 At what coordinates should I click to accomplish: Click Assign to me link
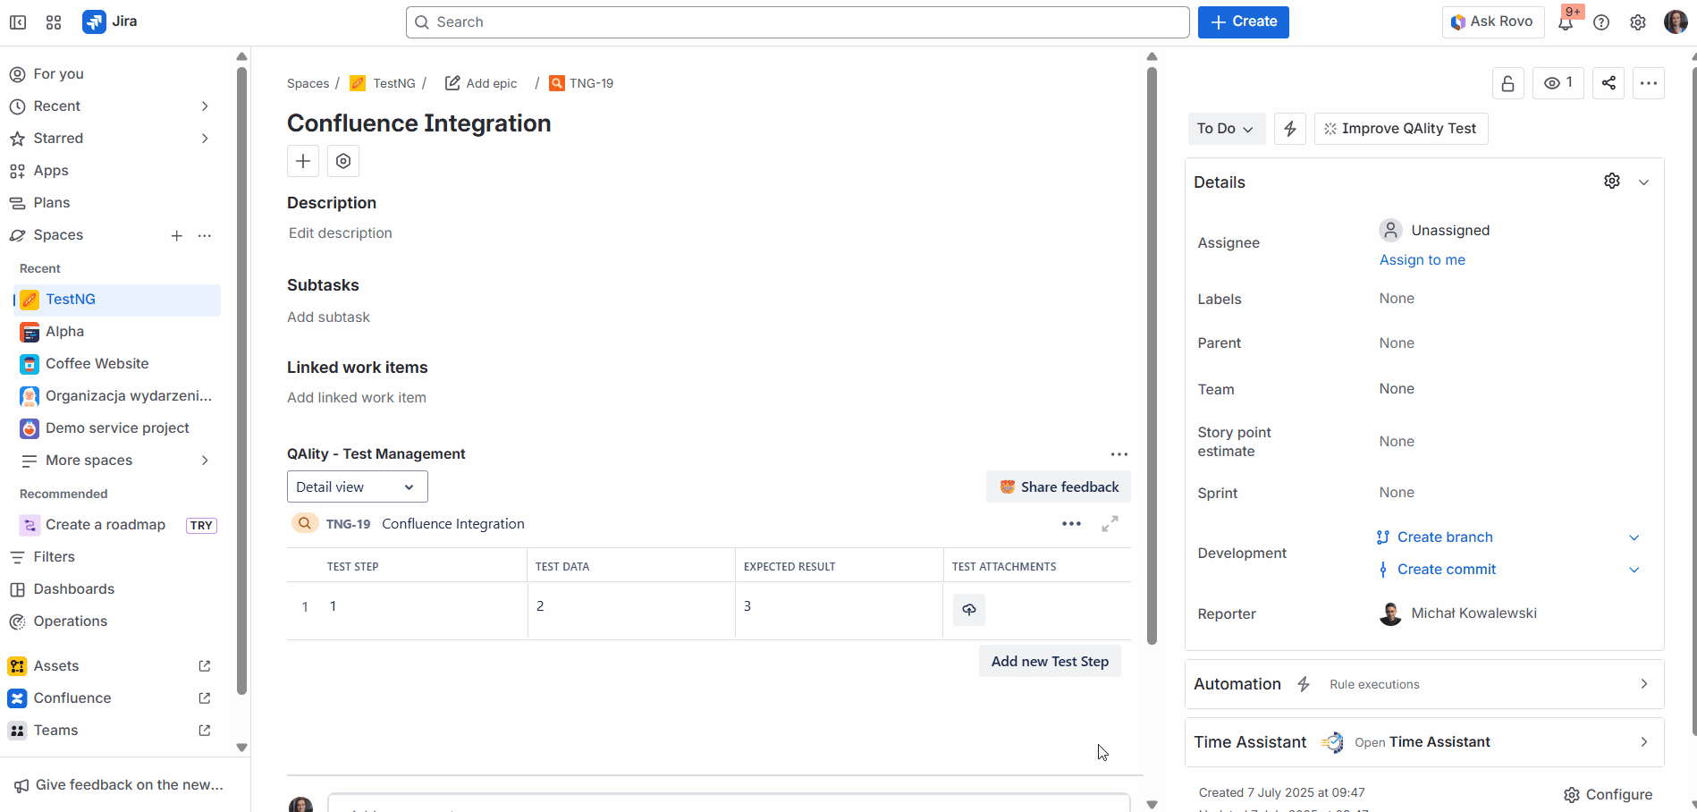(x=1422, y=260)
